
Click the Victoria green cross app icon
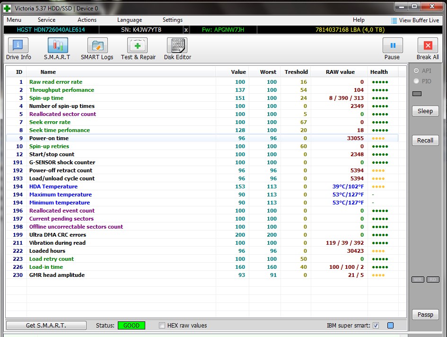click(x=7, y=8)
